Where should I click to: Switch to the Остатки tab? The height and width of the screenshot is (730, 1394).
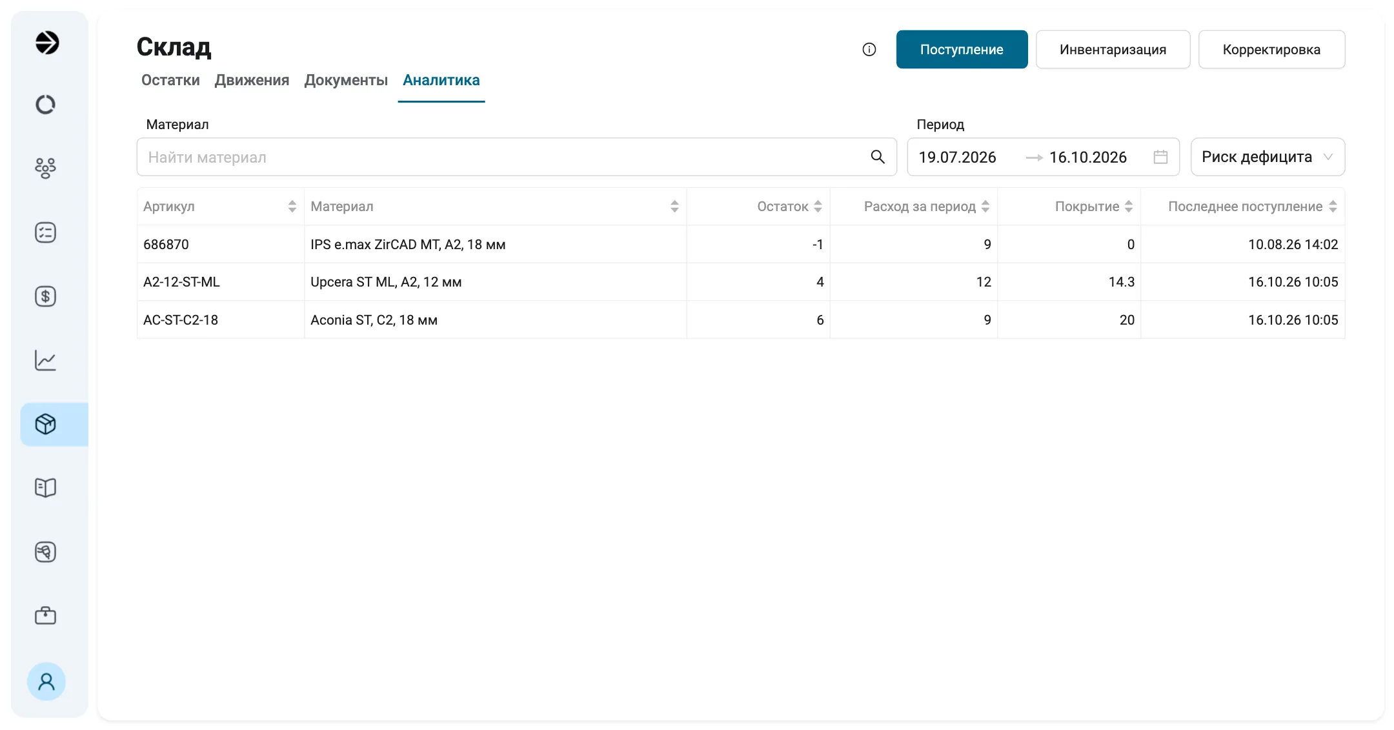(170, 80)
